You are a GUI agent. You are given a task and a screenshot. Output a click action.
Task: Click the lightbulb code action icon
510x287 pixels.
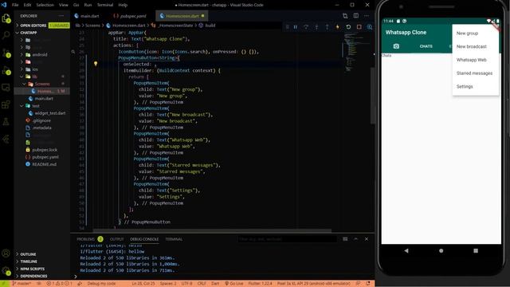96,64
